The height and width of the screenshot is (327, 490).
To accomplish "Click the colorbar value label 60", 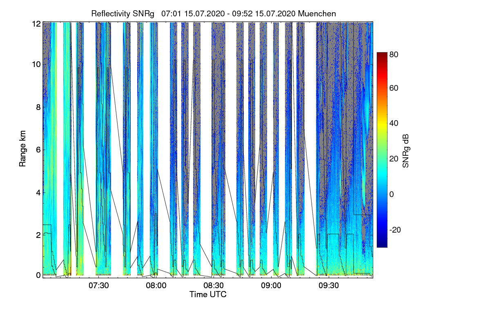I will (x=394, y=88).
